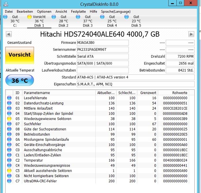Go to next disk with right arrow
Viewport: 201px width, 193px height.
pyautogui.click(x=191, y=34)
